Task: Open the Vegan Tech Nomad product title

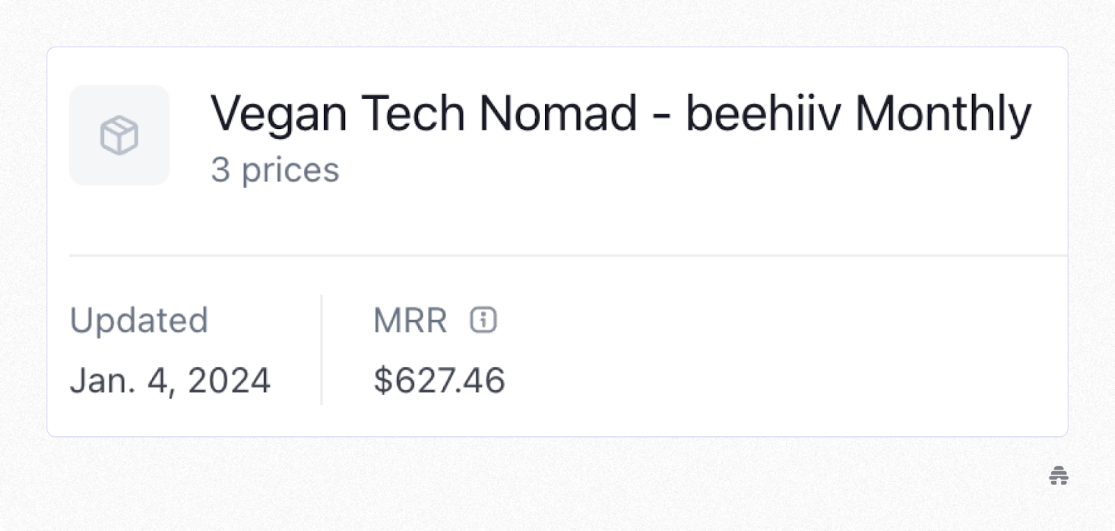Action: point(620,114)
